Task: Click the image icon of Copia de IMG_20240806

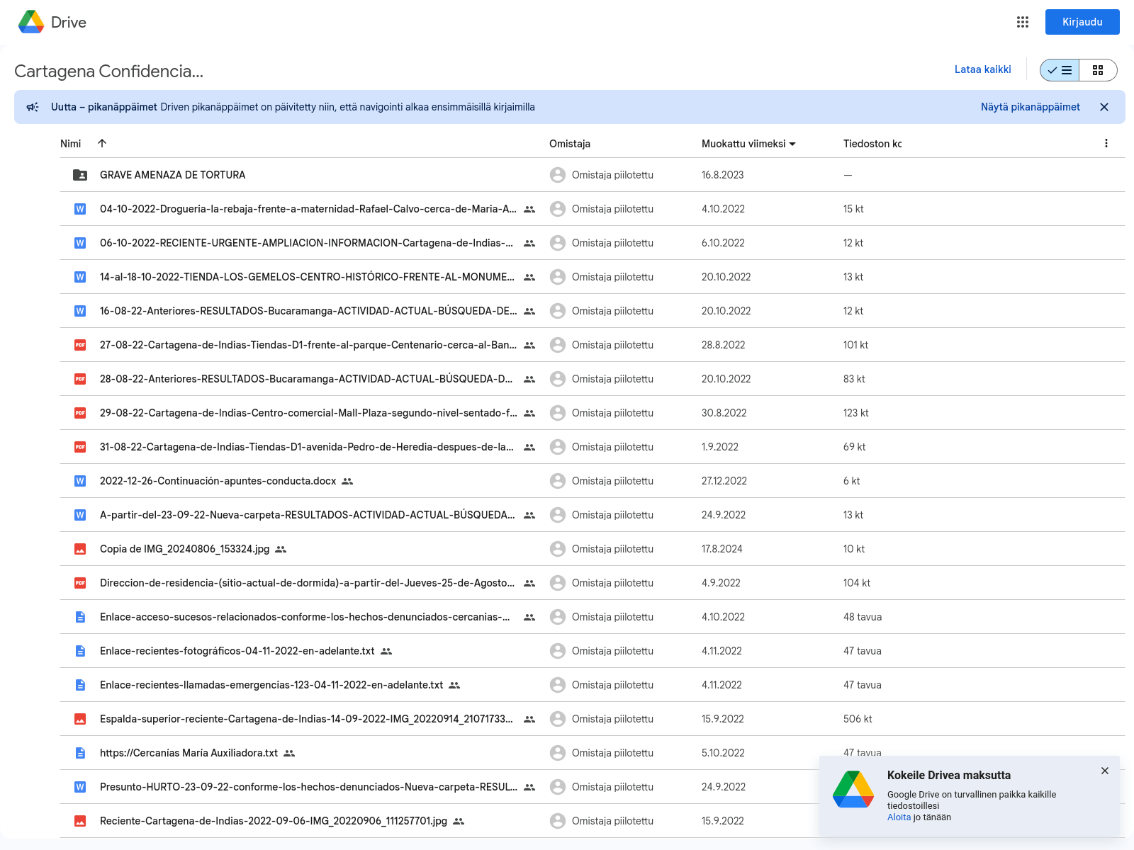Action: click(x=80, y=549)
